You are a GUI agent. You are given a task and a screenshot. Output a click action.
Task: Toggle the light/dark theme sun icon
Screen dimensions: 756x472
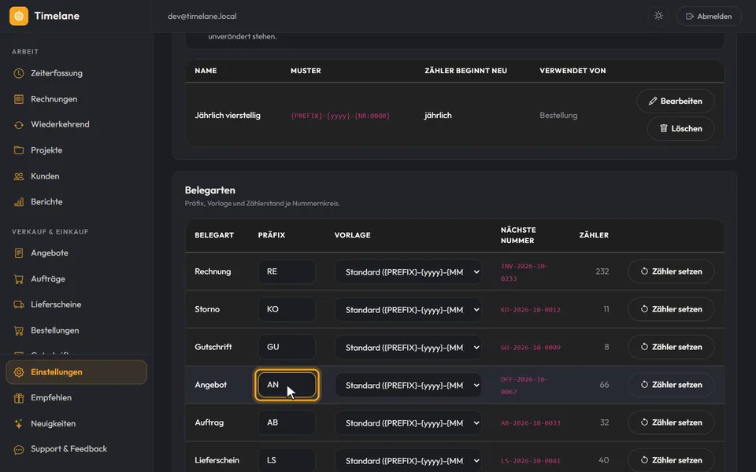click(x=658, y=16)
